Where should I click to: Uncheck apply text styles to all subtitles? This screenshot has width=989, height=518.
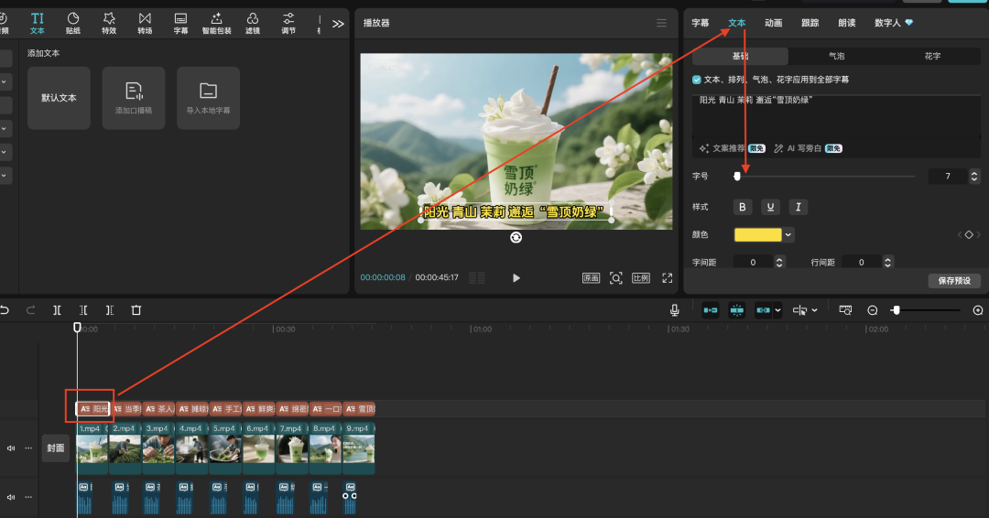(697, 80)
